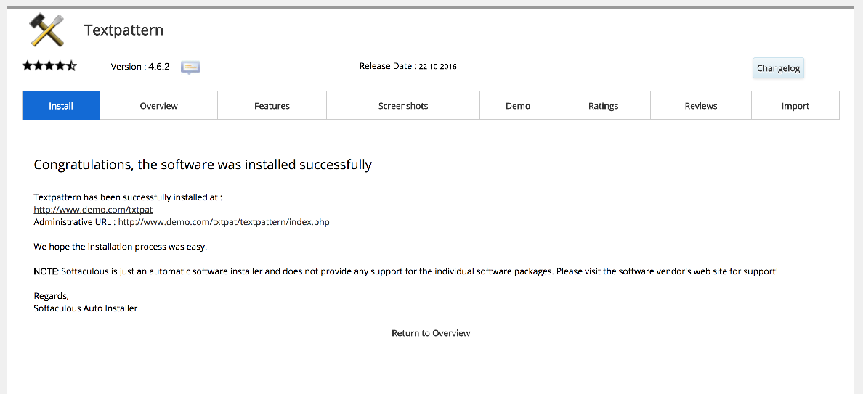Click the Softaculous Auto Installer signature text
Viewport: 863px width, 394px height.
coord(85,308)
